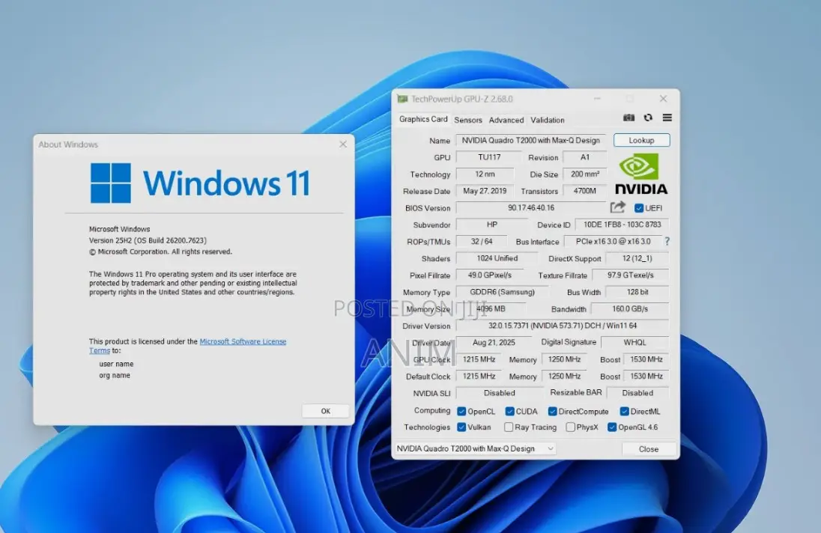
Task: Click the Windows 11 logo in About dialog
Action: tap(111, 183)
